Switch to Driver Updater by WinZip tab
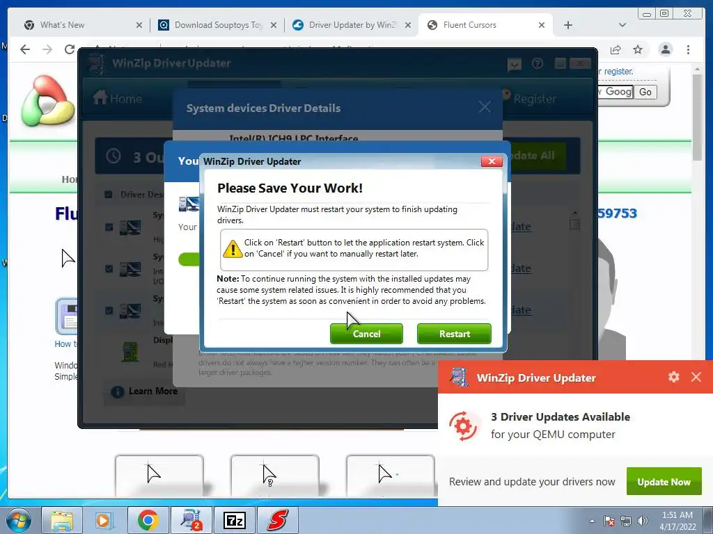 (352, 25)
